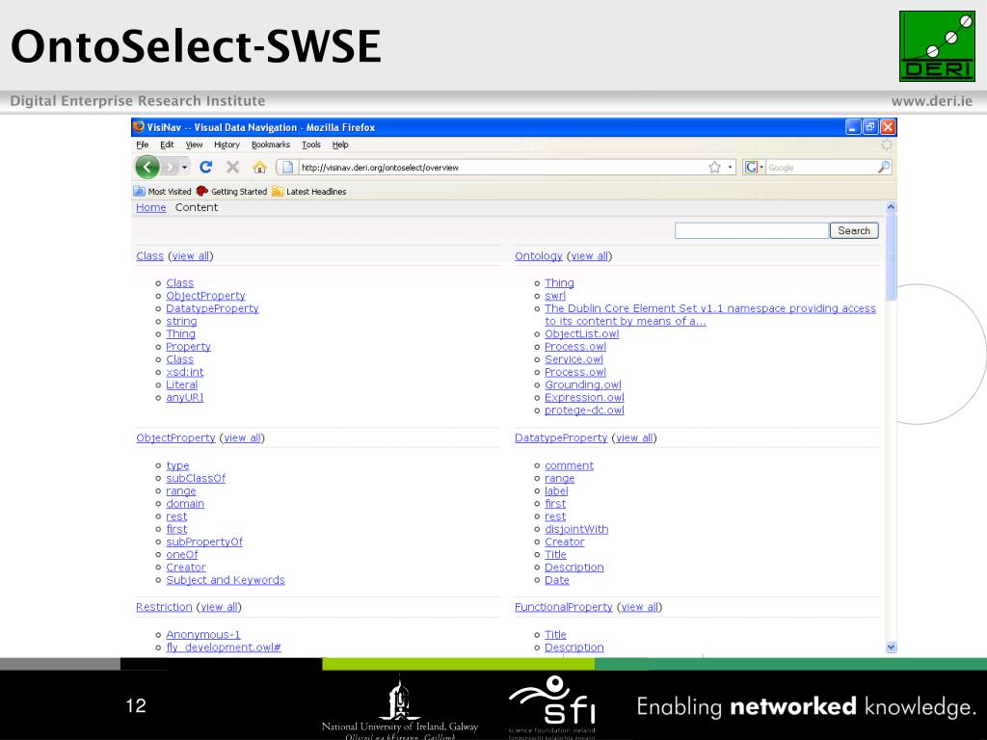Viewport: 987px width, 740px height.
Task: Click the subClassOf property link
Action: [196, 478]
